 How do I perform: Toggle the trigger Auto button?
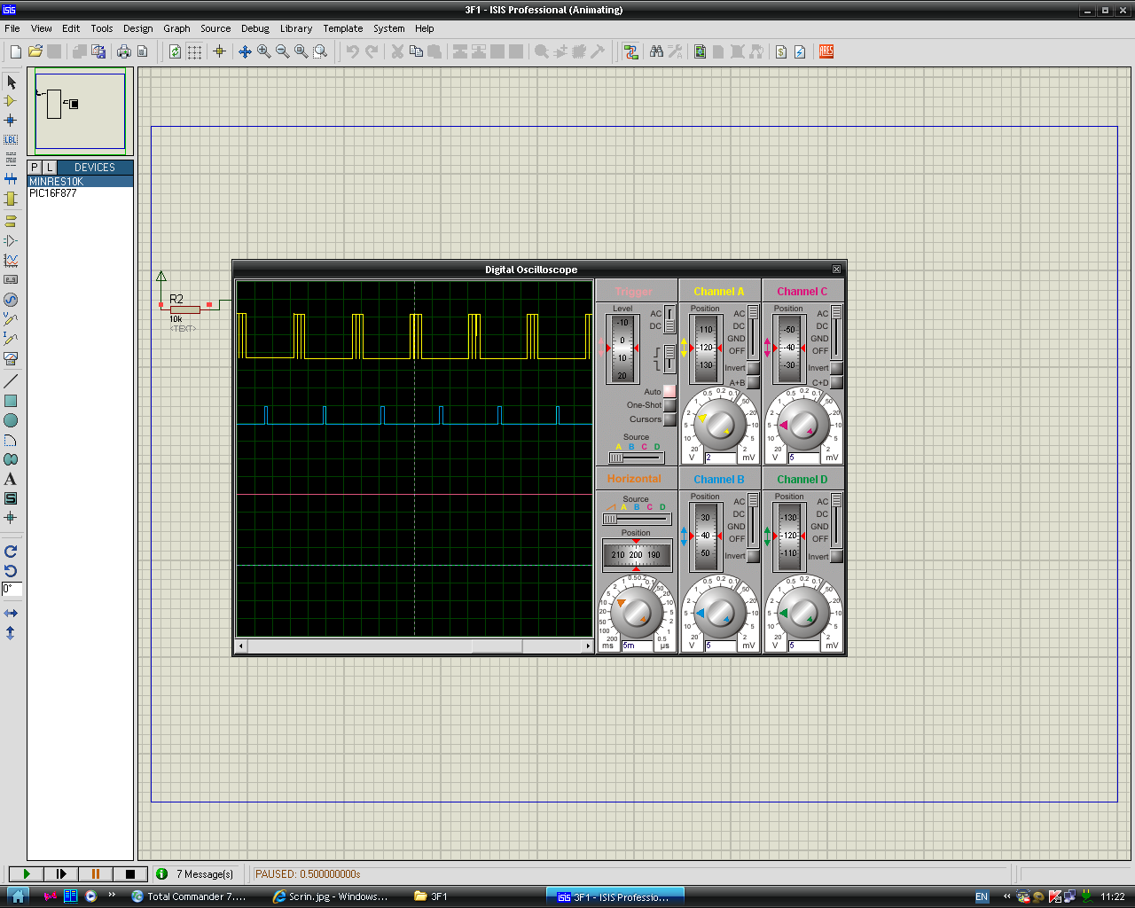tap(669, 391)
